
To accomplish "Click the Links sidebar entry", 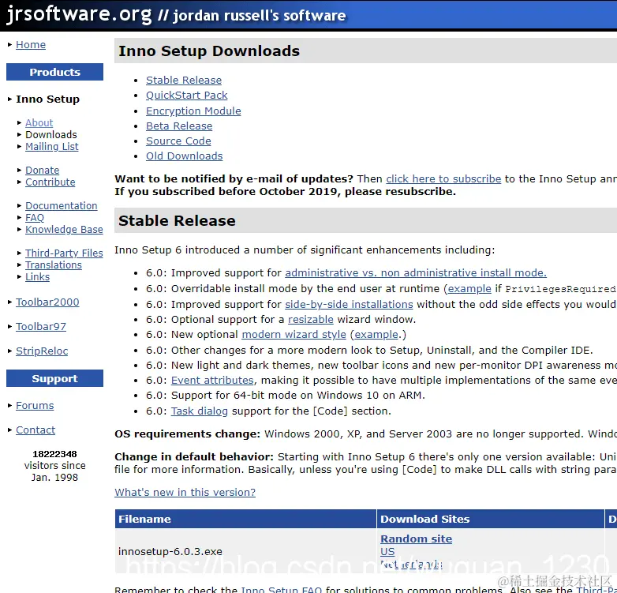I will [x=37, y=276].
